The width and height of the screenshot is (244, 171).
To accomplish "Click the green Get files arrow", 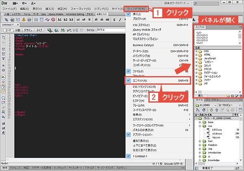I will (x=211, y=110).
